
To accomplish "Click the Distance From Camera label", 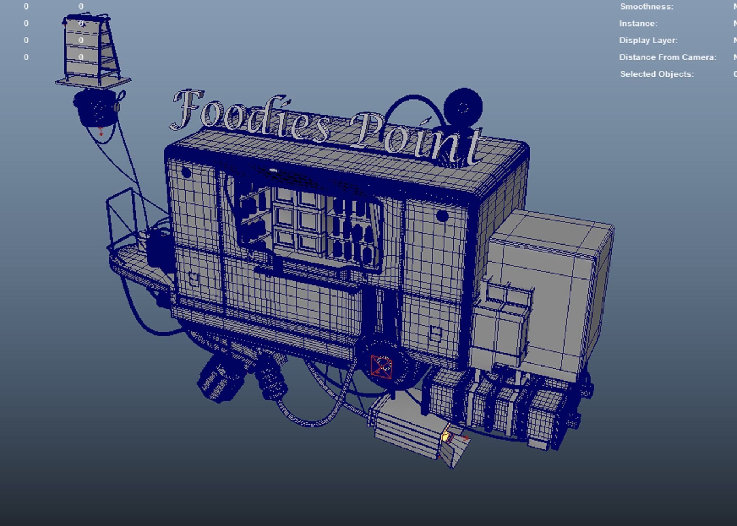I will tap(668, 57).
